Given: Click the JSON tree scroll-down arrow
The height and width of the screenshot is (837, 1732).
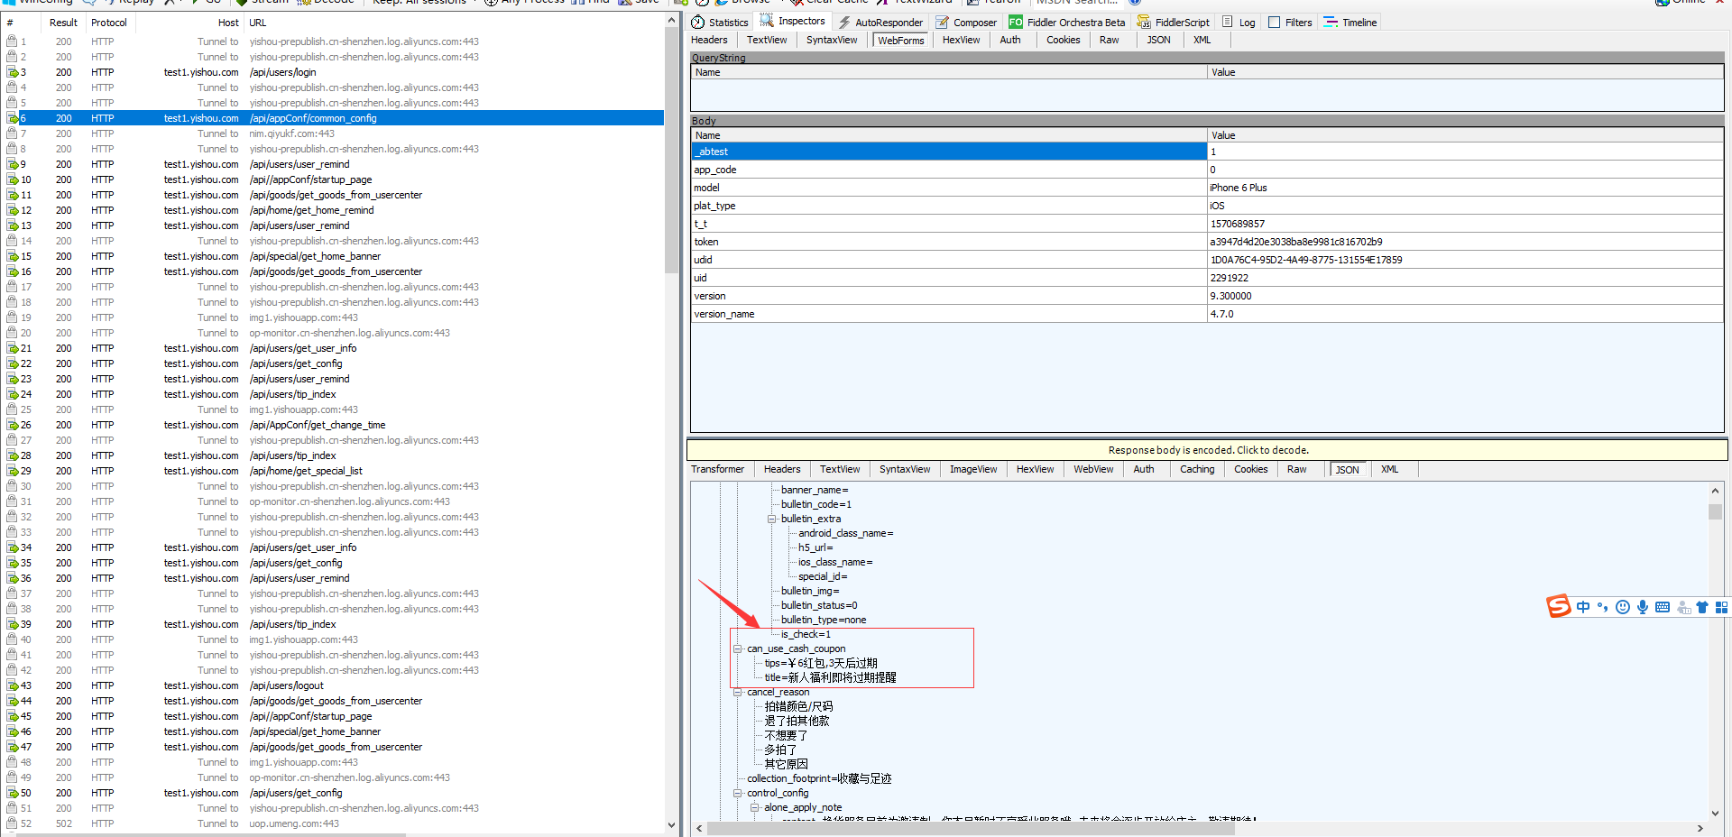Looking at the screenshot, I should point(1715,813).
